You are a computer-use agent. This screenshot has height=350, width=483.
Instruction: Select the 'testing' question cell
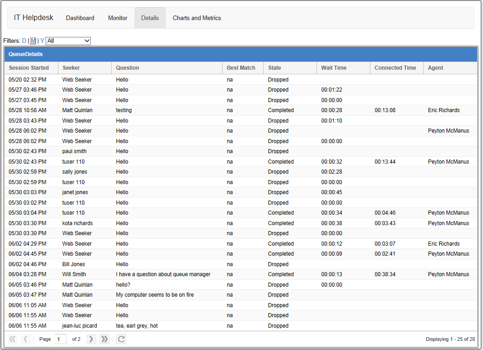tap(124, 110)
